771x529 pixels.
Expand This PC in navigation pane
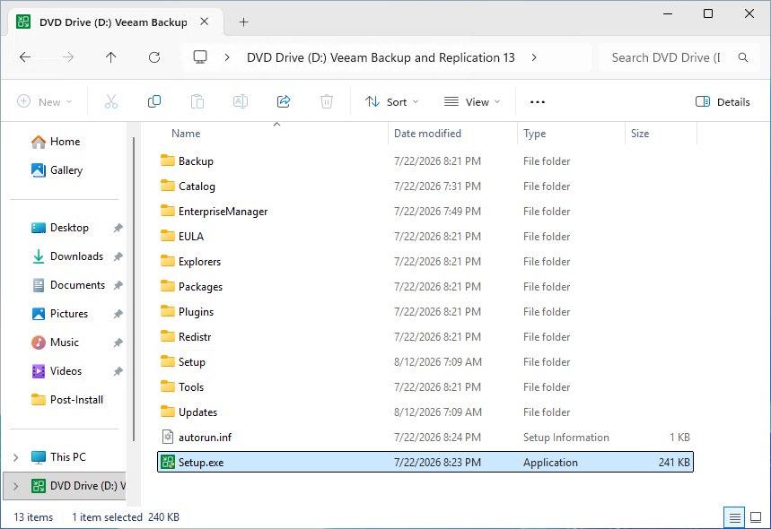click(16, 457)
